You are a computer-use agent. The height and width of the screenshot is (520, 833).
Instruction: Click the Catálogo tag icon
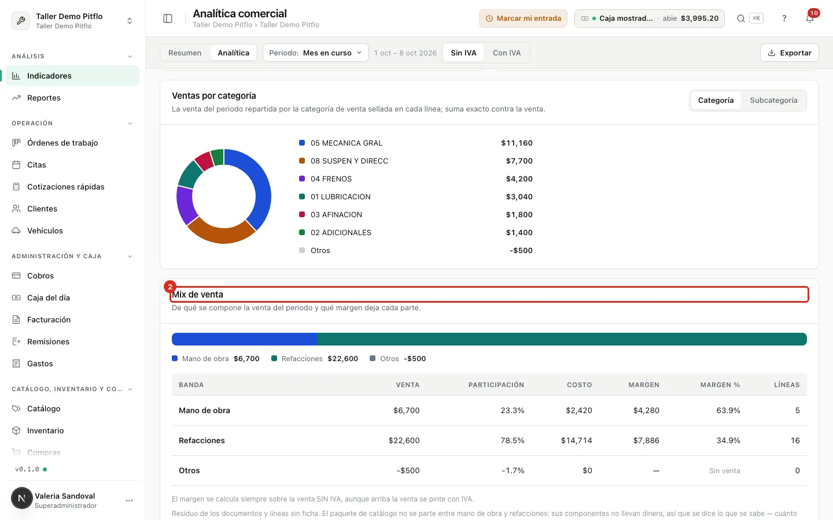click(16, 408)
